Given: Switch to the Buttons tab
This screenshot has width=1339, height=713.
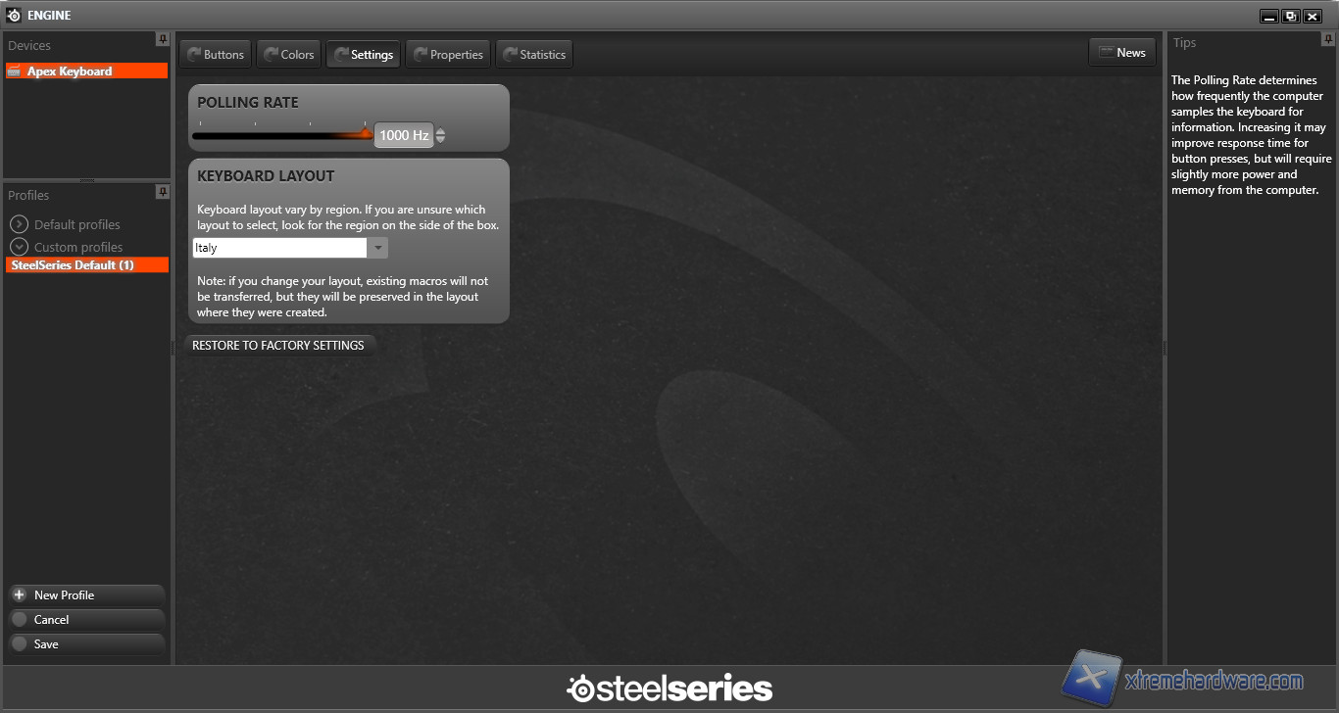Looking at the screenshot, I should pyautogui.click(x=215, y=55).
